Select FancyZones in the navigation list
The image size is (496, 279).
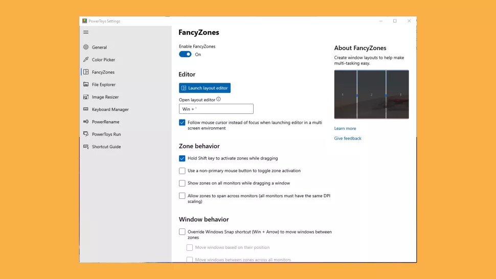pos(103,72)
